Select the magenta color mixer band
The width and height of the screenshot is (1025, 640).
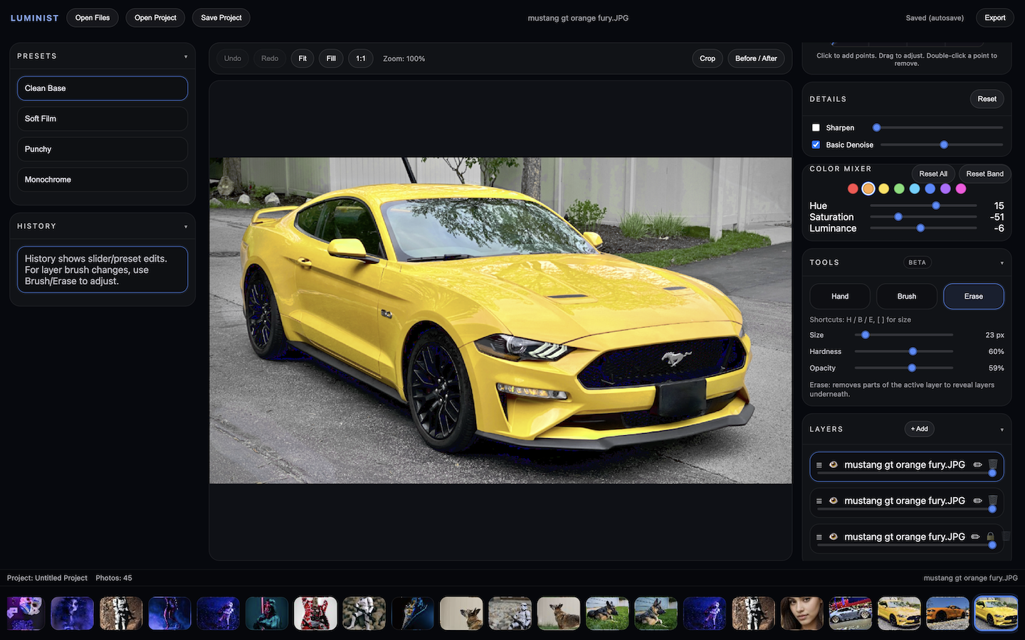(961, 188)
